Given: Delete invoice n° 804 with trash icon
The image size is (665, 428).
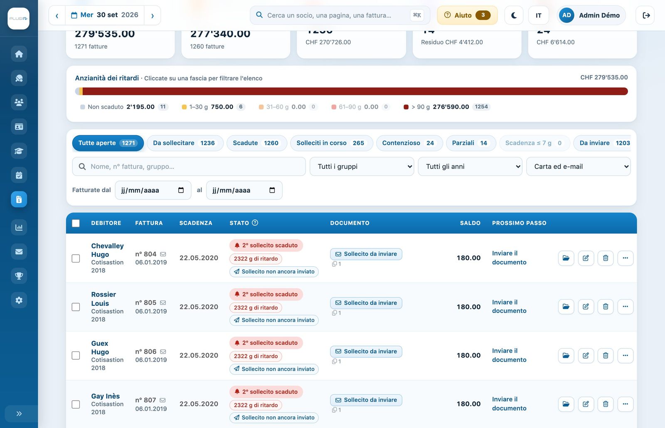Looking at the screenshot, I should [606, 258].
